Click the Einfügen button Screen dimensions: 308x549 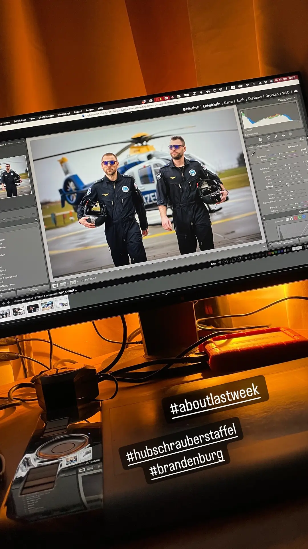coord(33,290)
